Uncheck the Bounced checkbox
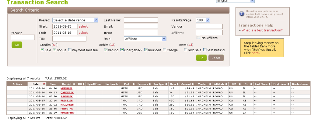This screenshot has height=121, width=311. (x=146, y=50)
